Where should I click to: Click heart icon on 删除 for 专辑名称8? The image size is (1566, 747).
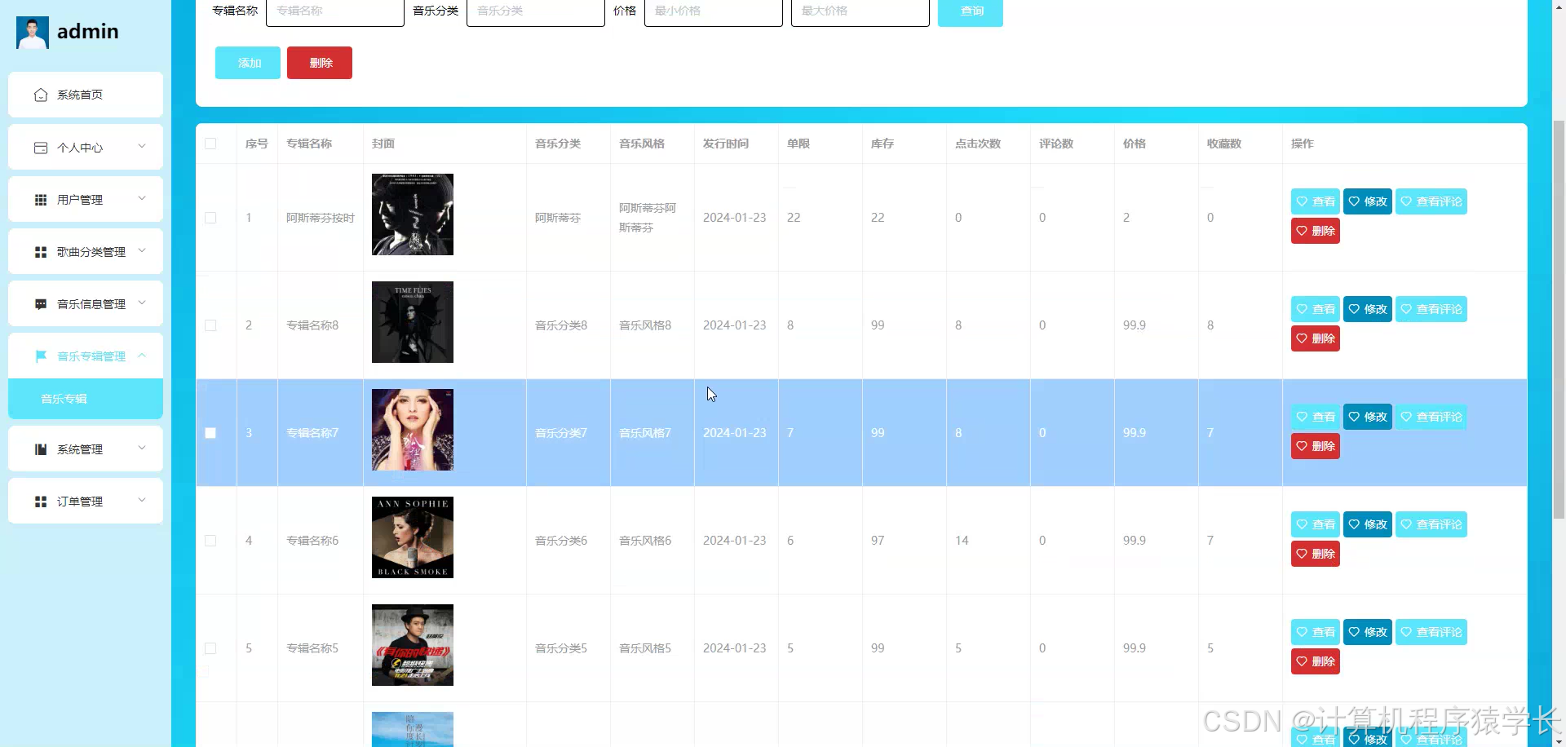[1302, 338]
